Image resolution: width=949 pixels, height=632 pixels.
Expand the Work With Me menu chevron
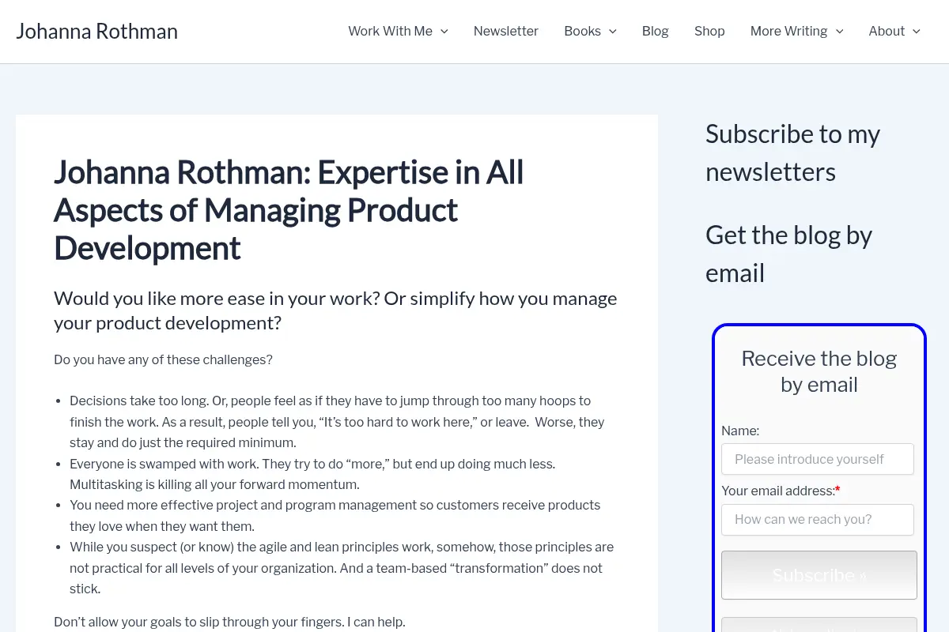tap(444, 32)
